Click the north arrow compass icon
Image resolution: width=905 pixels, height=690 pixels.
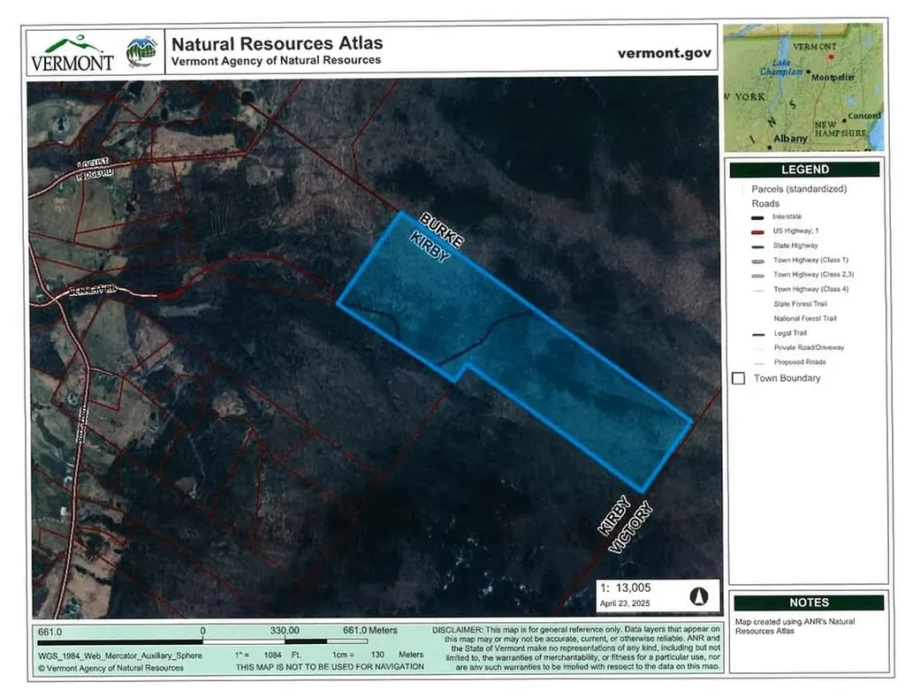(699, 595)
